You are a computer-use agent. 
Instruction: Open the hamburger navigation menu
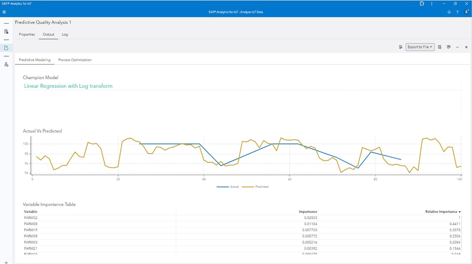tap(4, 12)
